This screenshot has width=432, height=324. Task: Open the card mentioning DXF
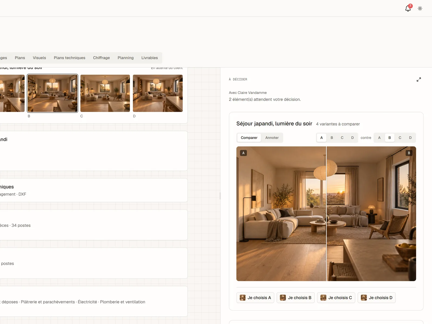tap(94, 190)
